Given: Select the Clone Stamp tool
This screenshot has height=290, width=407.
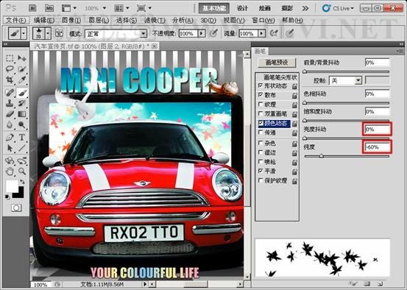Looking at the screenshot, I should pyautogui.click(x=10, y=103).
